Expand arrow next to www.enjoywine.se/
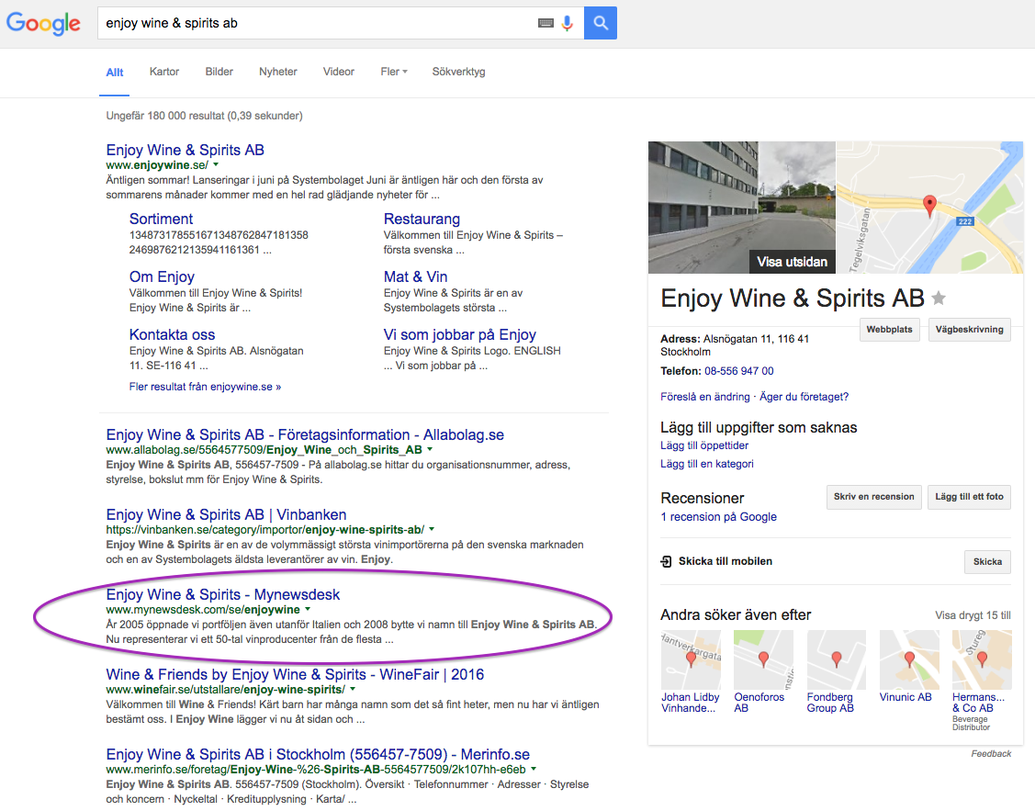The image size is (1035, 811). 216,164
